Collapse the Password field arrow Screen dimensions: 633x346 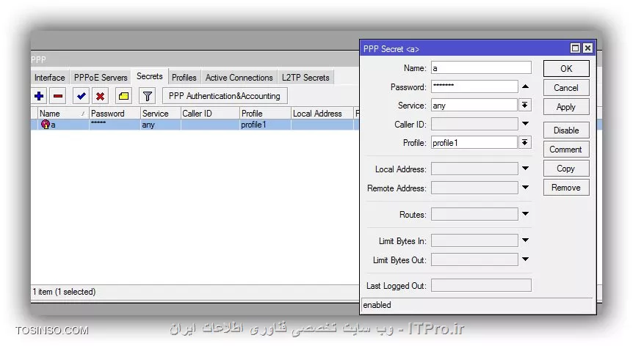[x=525, y=86]
